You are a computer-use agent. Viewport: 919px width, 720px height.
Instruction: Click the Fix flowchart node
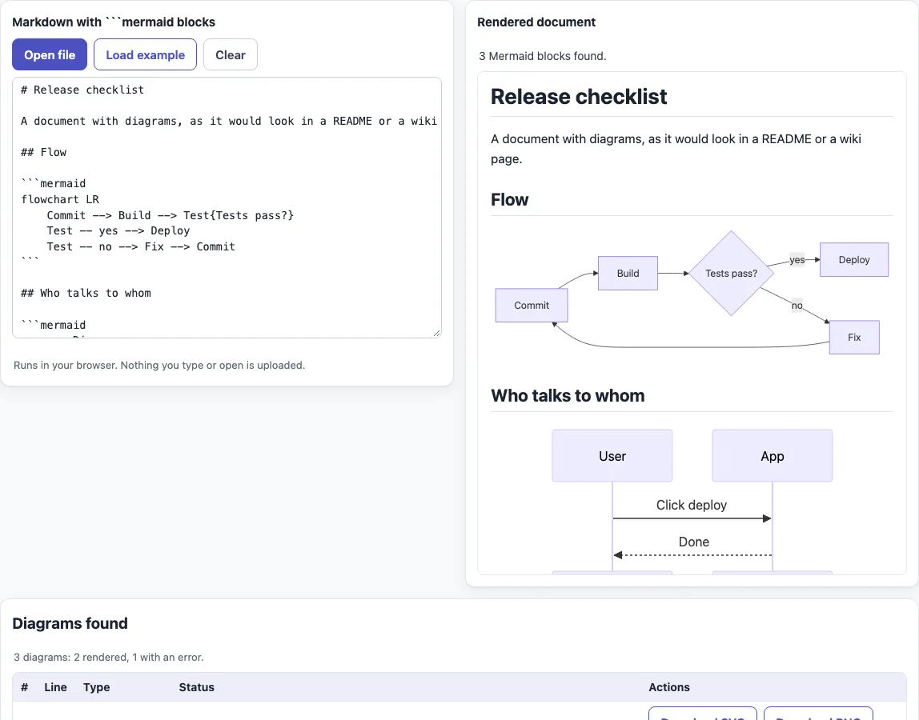[x=854, y=338]
